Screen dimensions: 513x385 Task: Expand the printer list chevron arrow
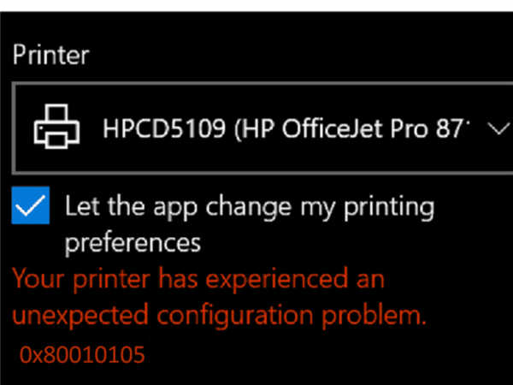[497, 130]
